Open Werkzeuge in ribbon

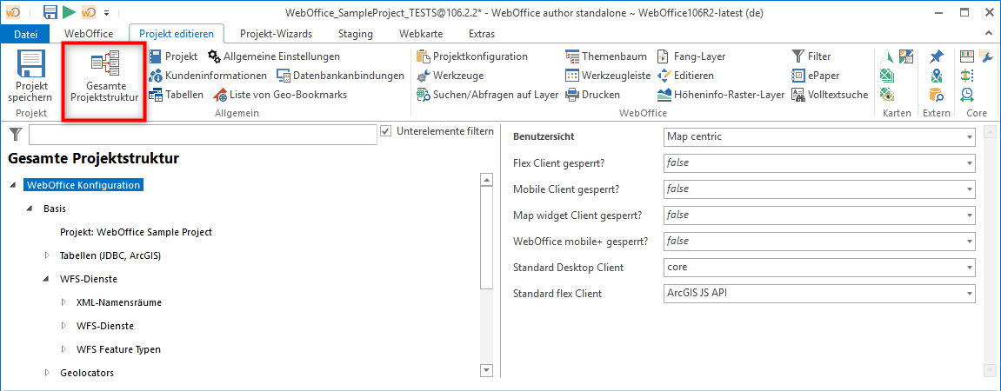pyautogui.click(x=450, y=76)
